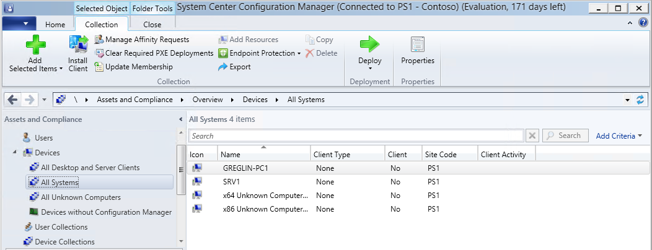Open Manage Affinity Requests
Viewport: 652px width, 250px height.
(142, 40)
